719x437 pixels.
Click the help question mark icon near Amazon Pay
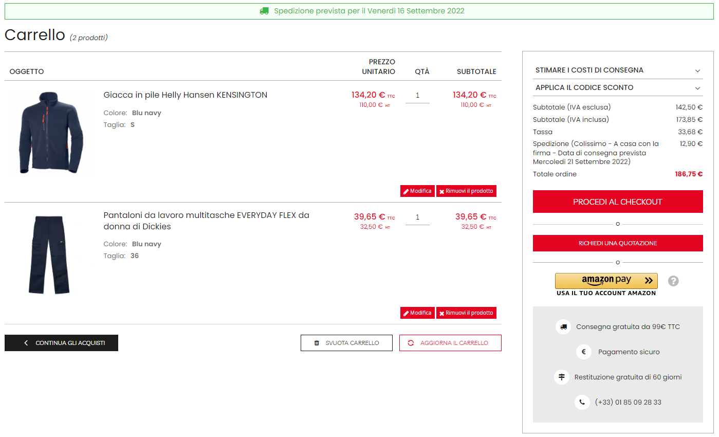(x=673, y=281)
